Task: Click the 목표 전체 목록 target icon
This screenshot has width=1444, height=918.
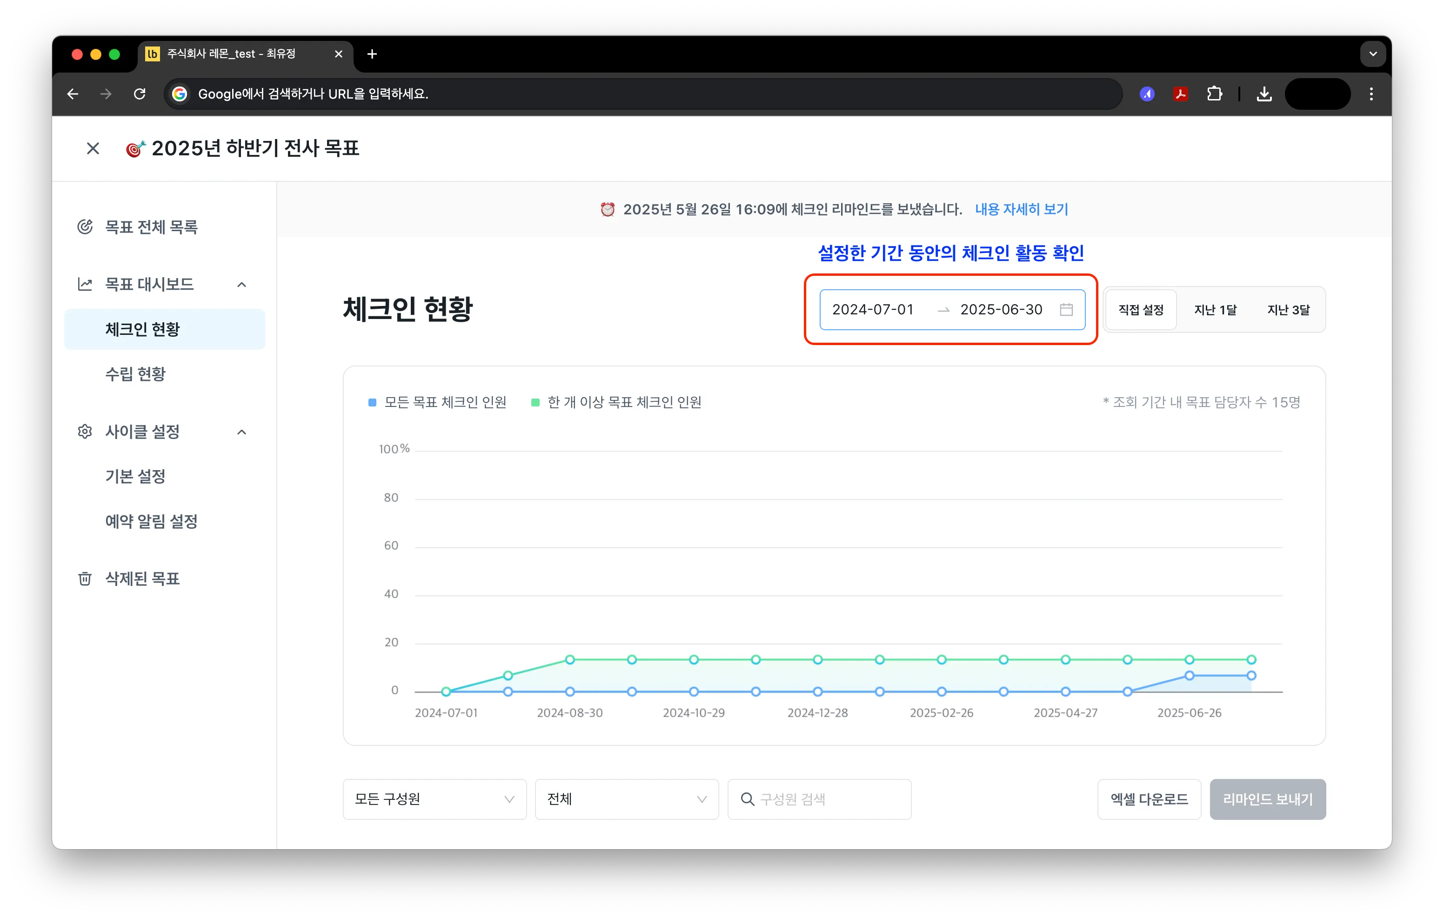Action: [85, 226]
